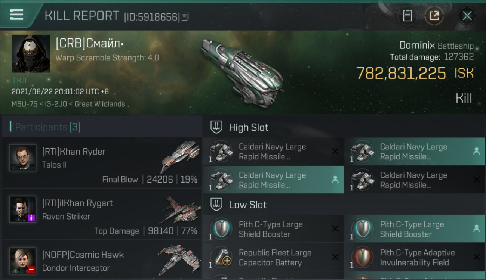Select the Condor Interceptor ship icon
486x280 pixels.
(179, 259)
